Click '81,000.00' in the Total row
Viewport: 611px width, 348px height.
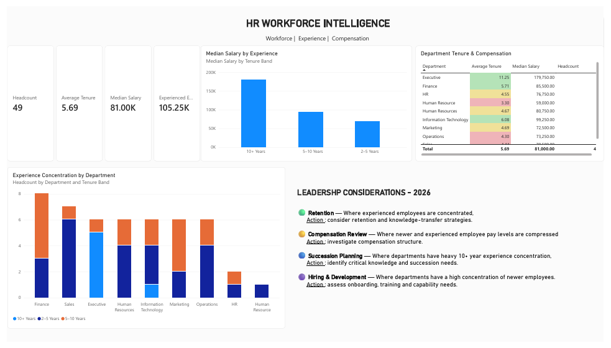[544, 149]
